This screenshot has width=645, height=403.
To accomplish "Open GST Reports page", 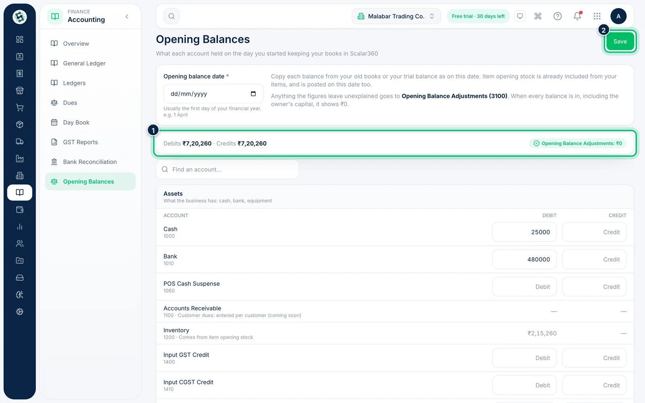I will coord(90,142).
